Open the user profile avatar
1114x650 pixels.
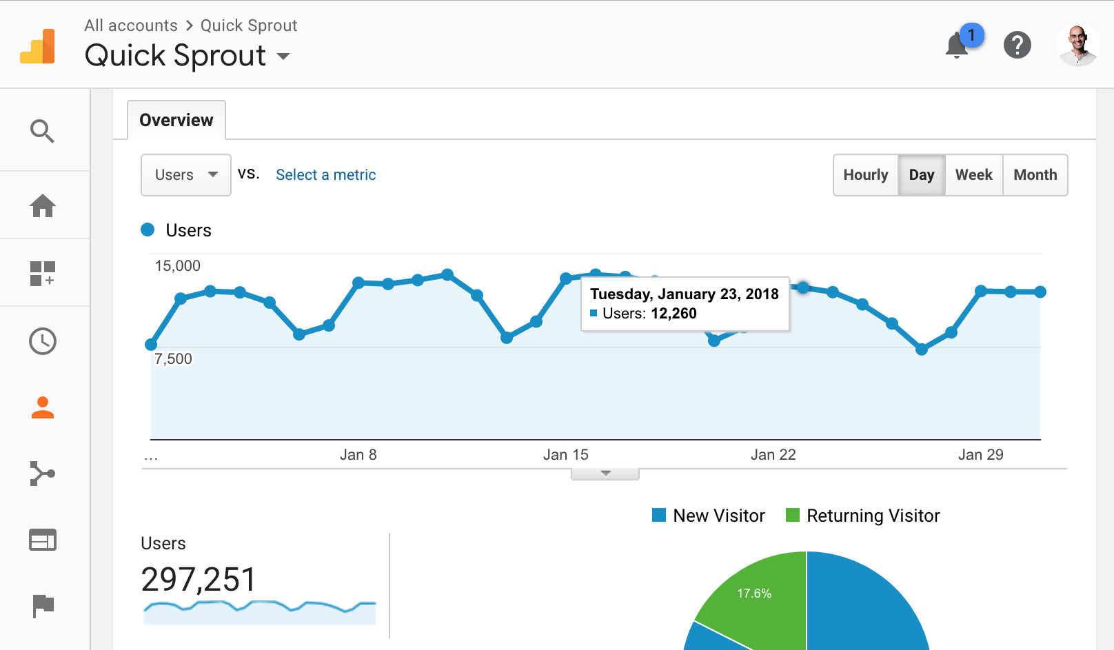click(x=1077, y=45)
